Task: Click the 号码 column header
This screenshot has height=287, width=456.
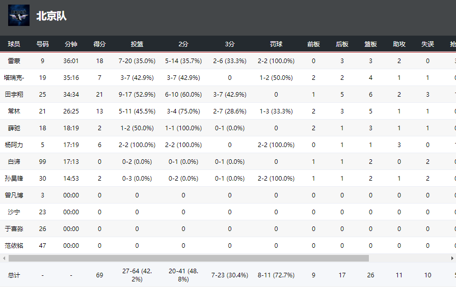Action: [42, 44]
